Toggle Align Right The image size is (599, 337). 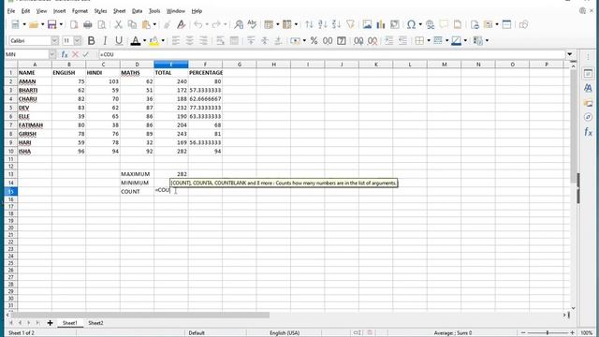(204, 41)
